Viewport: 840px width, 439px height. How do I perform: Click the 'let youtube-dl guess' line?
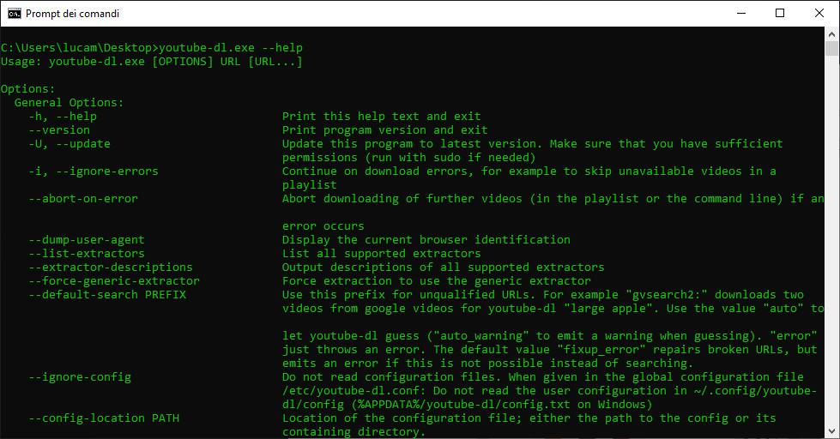[x=550, y=335]
